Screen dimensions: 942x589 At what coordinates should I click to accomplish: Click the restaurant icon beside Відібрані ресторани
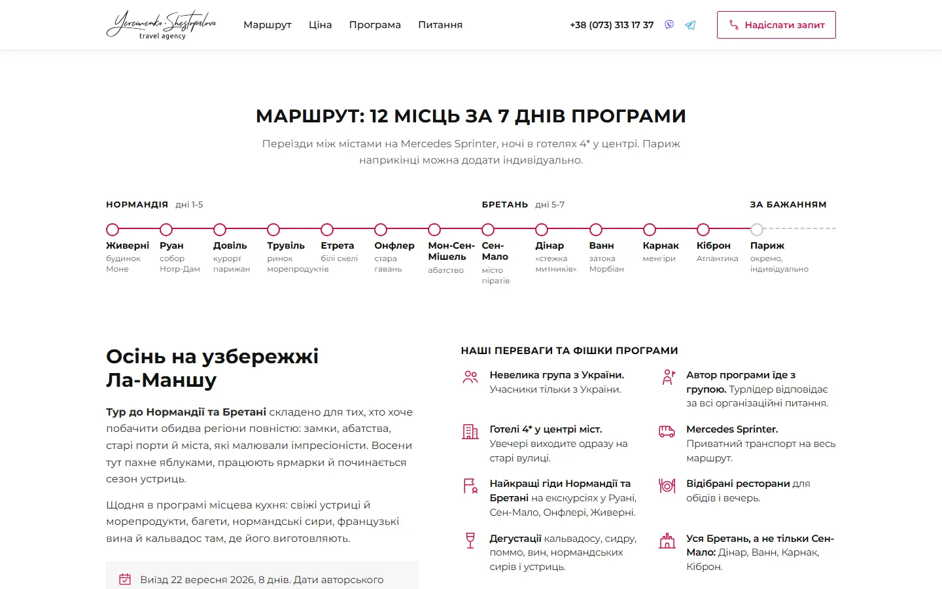pos(667,486)
